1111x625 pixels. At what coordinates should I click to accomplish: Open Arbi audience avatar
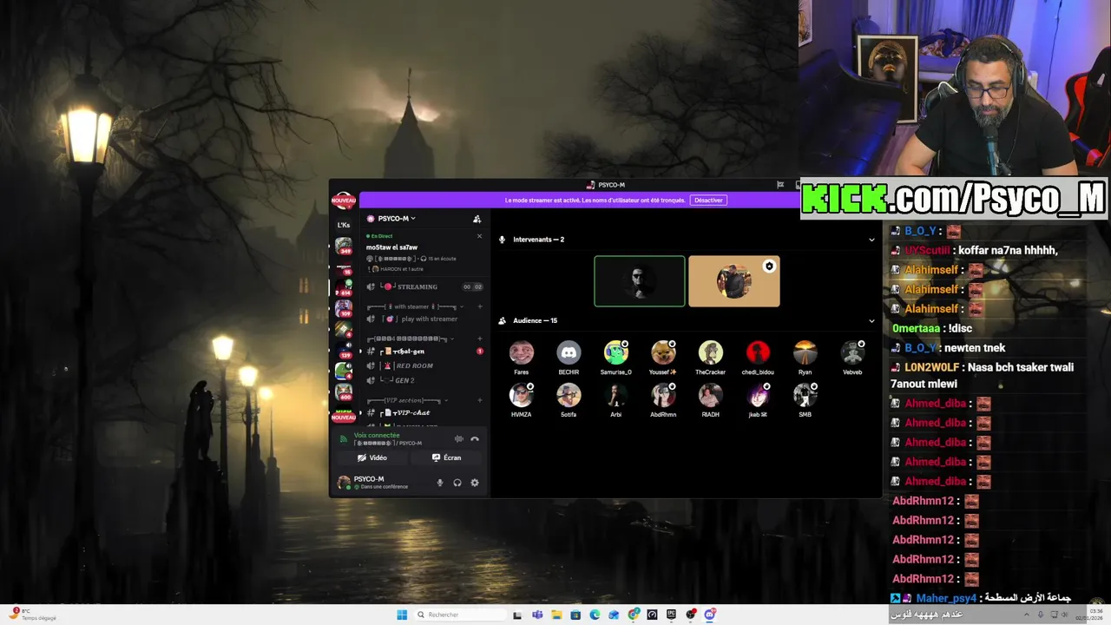coord(616,395)
